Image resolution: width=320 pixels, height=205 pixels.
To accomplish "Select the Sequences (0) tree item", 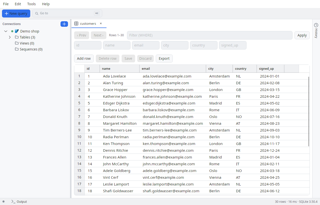I will 31,49.
